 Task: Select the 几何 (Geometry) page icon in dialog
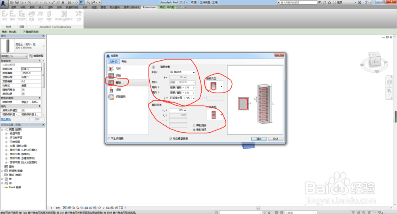[111, 69]
